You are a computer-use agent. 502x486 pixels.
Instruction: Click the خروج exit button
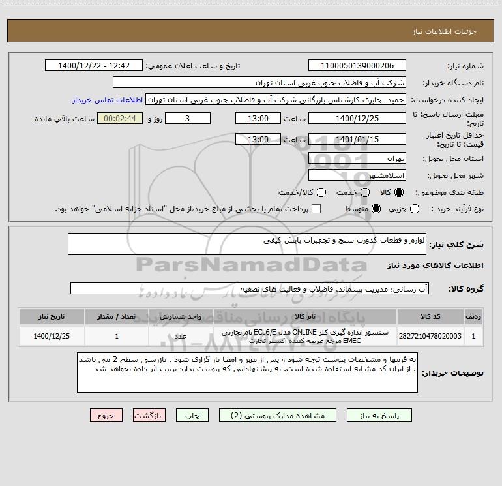(x=106, y=415)
